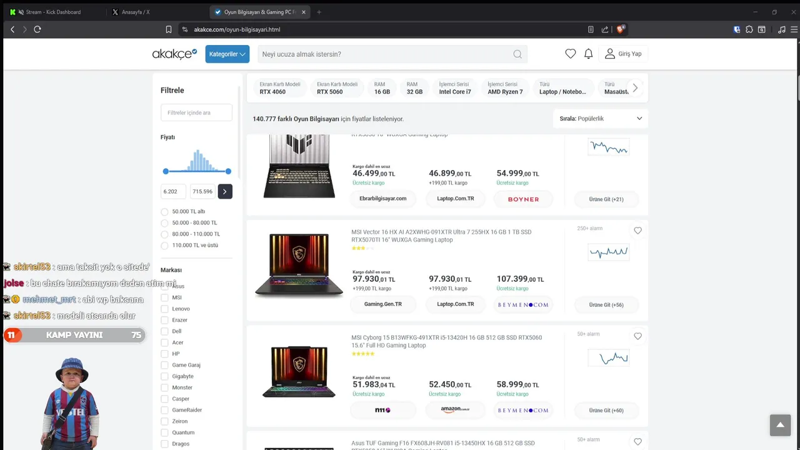Favorite the MSI Vector 16 HX laptop heart
This screenshot has width=800, height=450.
tap(637, 231)
